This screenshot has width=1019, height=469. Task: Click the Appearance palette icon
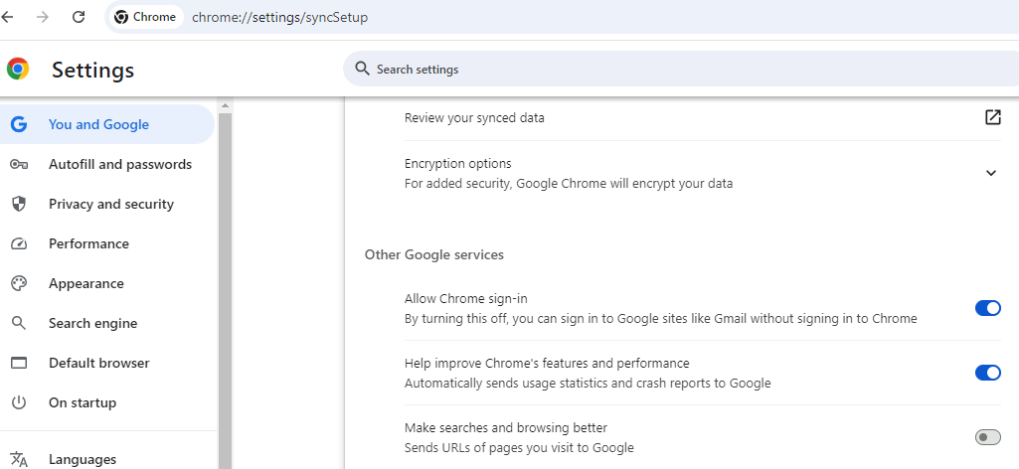pyautogui.click(x=18, y=284)
